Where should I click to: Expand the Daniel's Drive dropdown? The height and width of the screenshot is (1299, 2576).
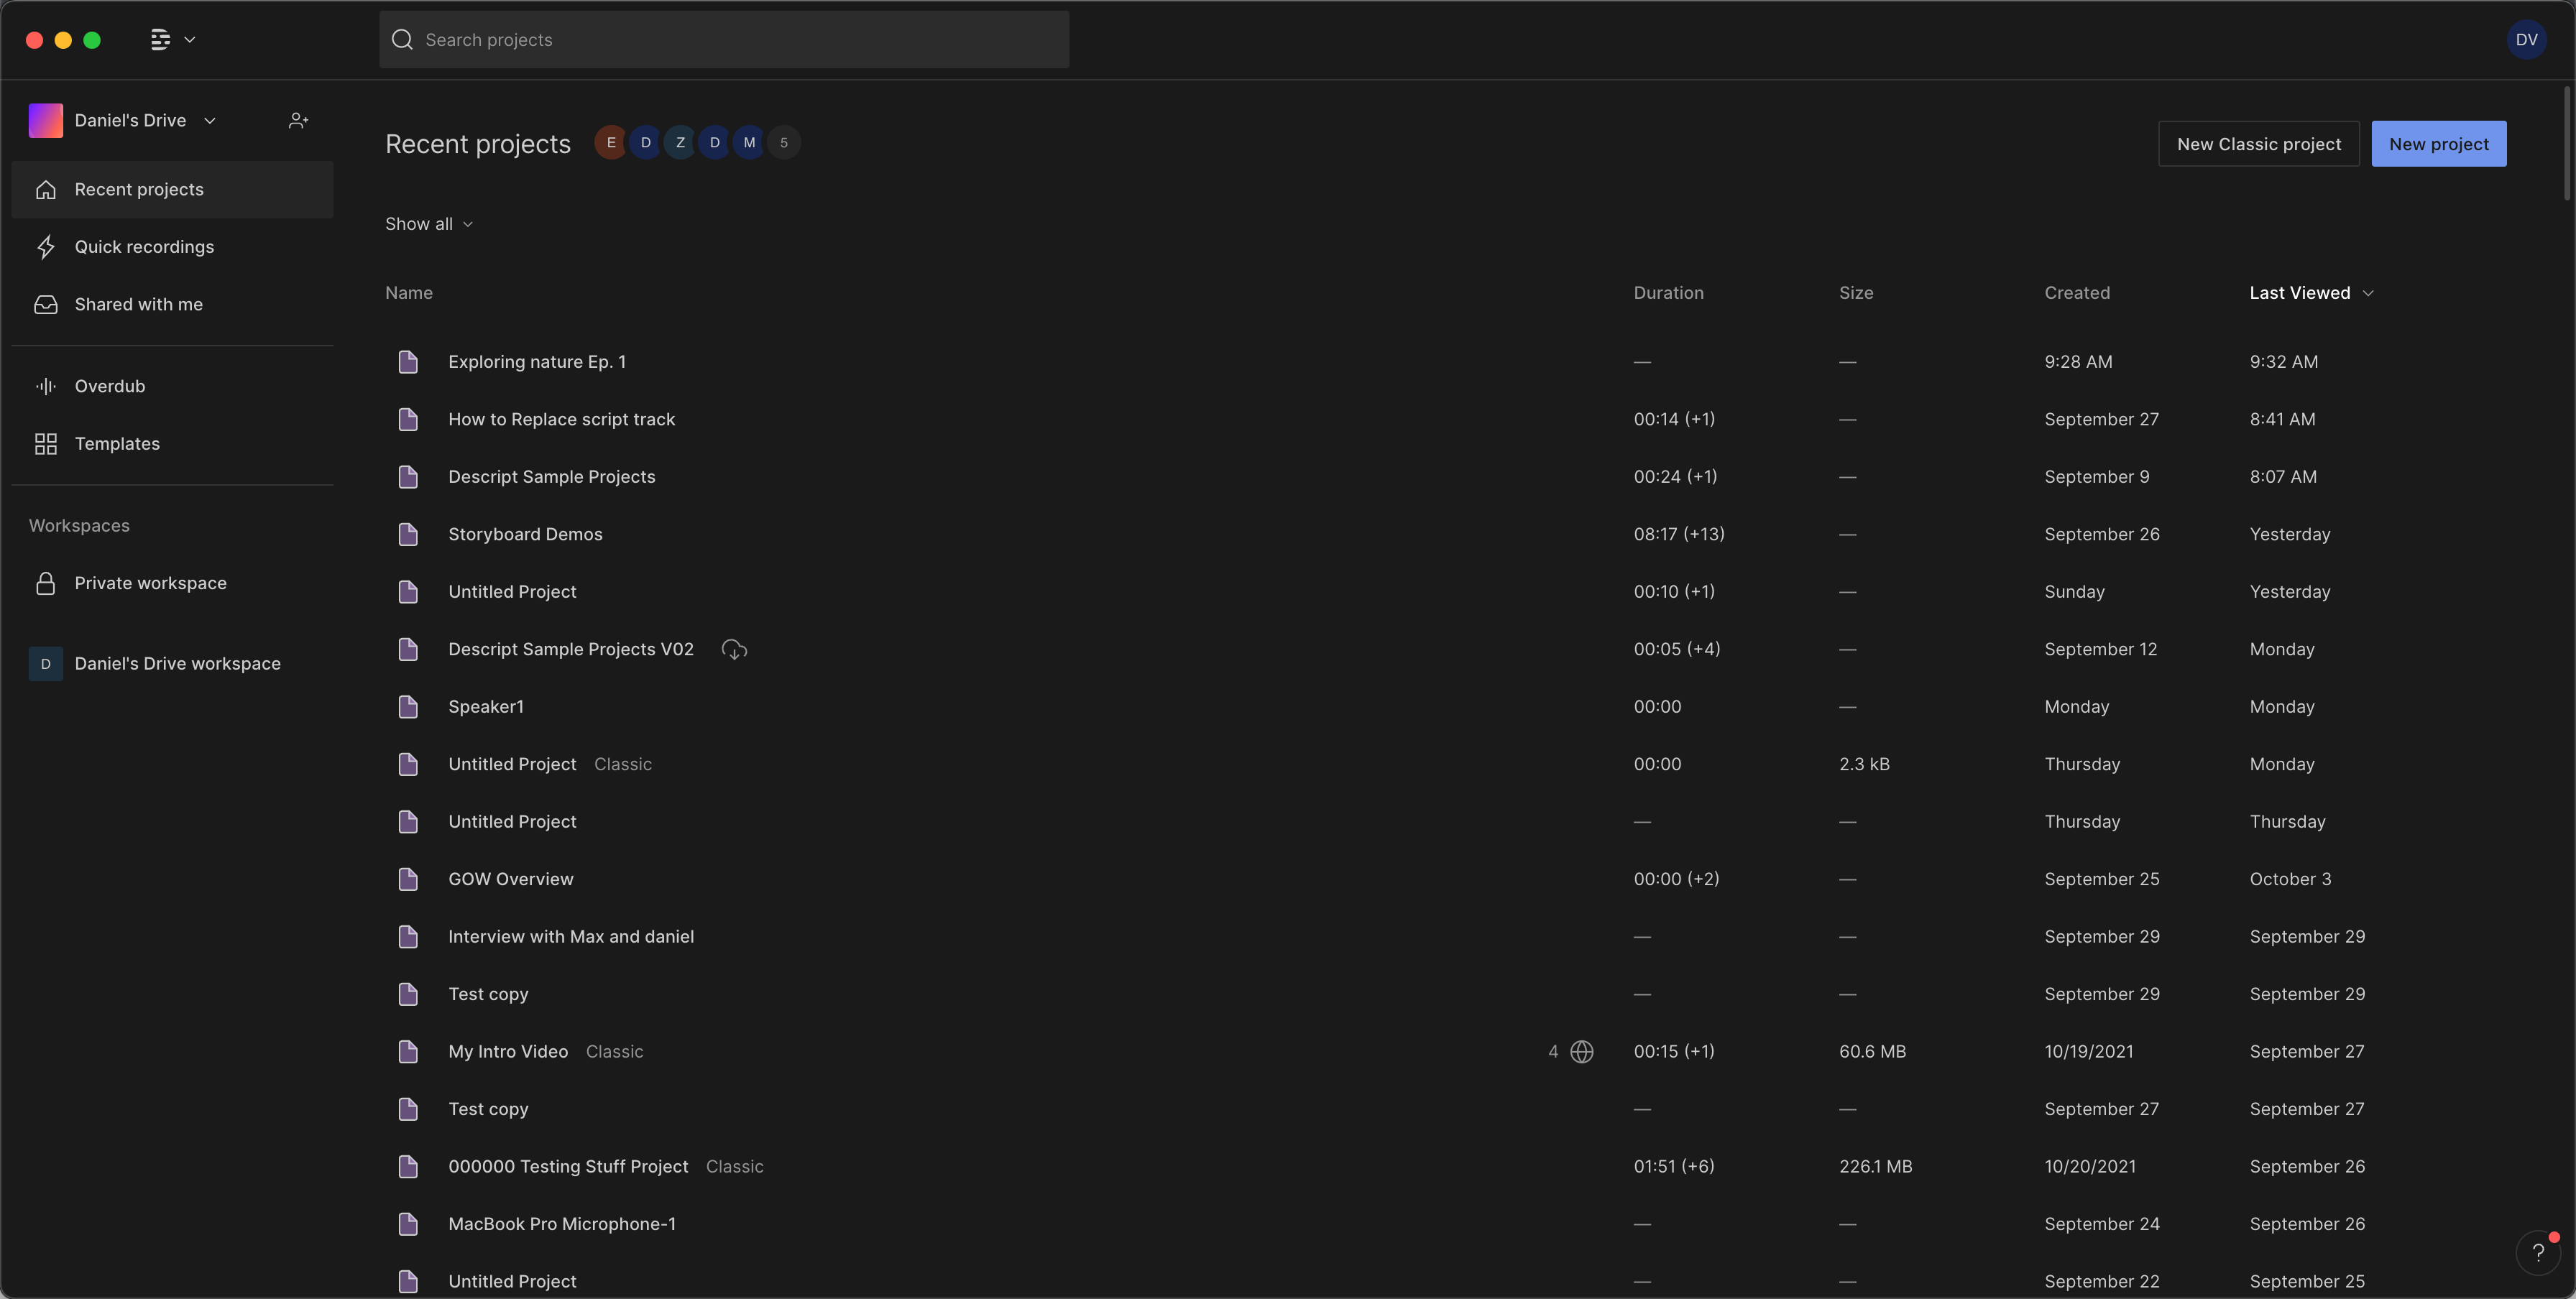tap(210, 121)
